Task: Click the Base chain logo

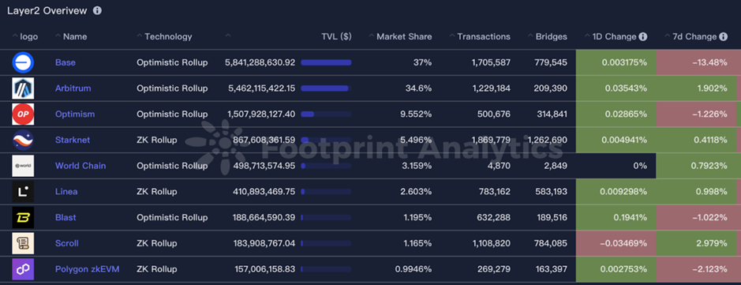Action: 23,62
